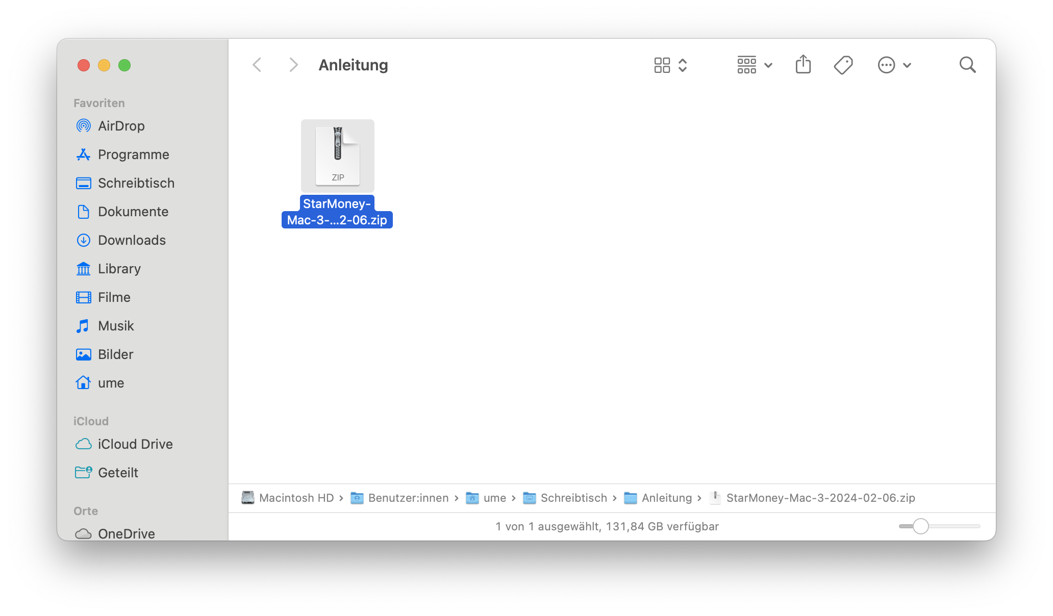Go forward with the forward arrow
This screenshot has width=1053, height=616.
(x=293, y=65)
